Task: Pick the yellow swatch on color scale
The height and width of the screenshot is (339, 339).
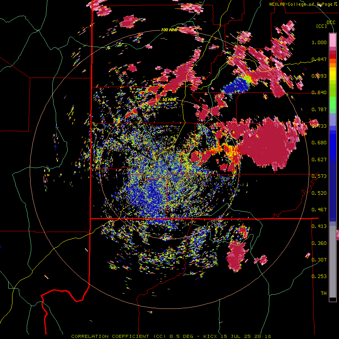Action: pos(333,73)
